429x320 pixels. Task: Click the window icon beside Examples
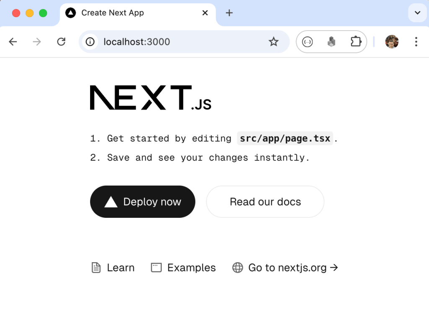pyautogui.click(x=156, y=267)
